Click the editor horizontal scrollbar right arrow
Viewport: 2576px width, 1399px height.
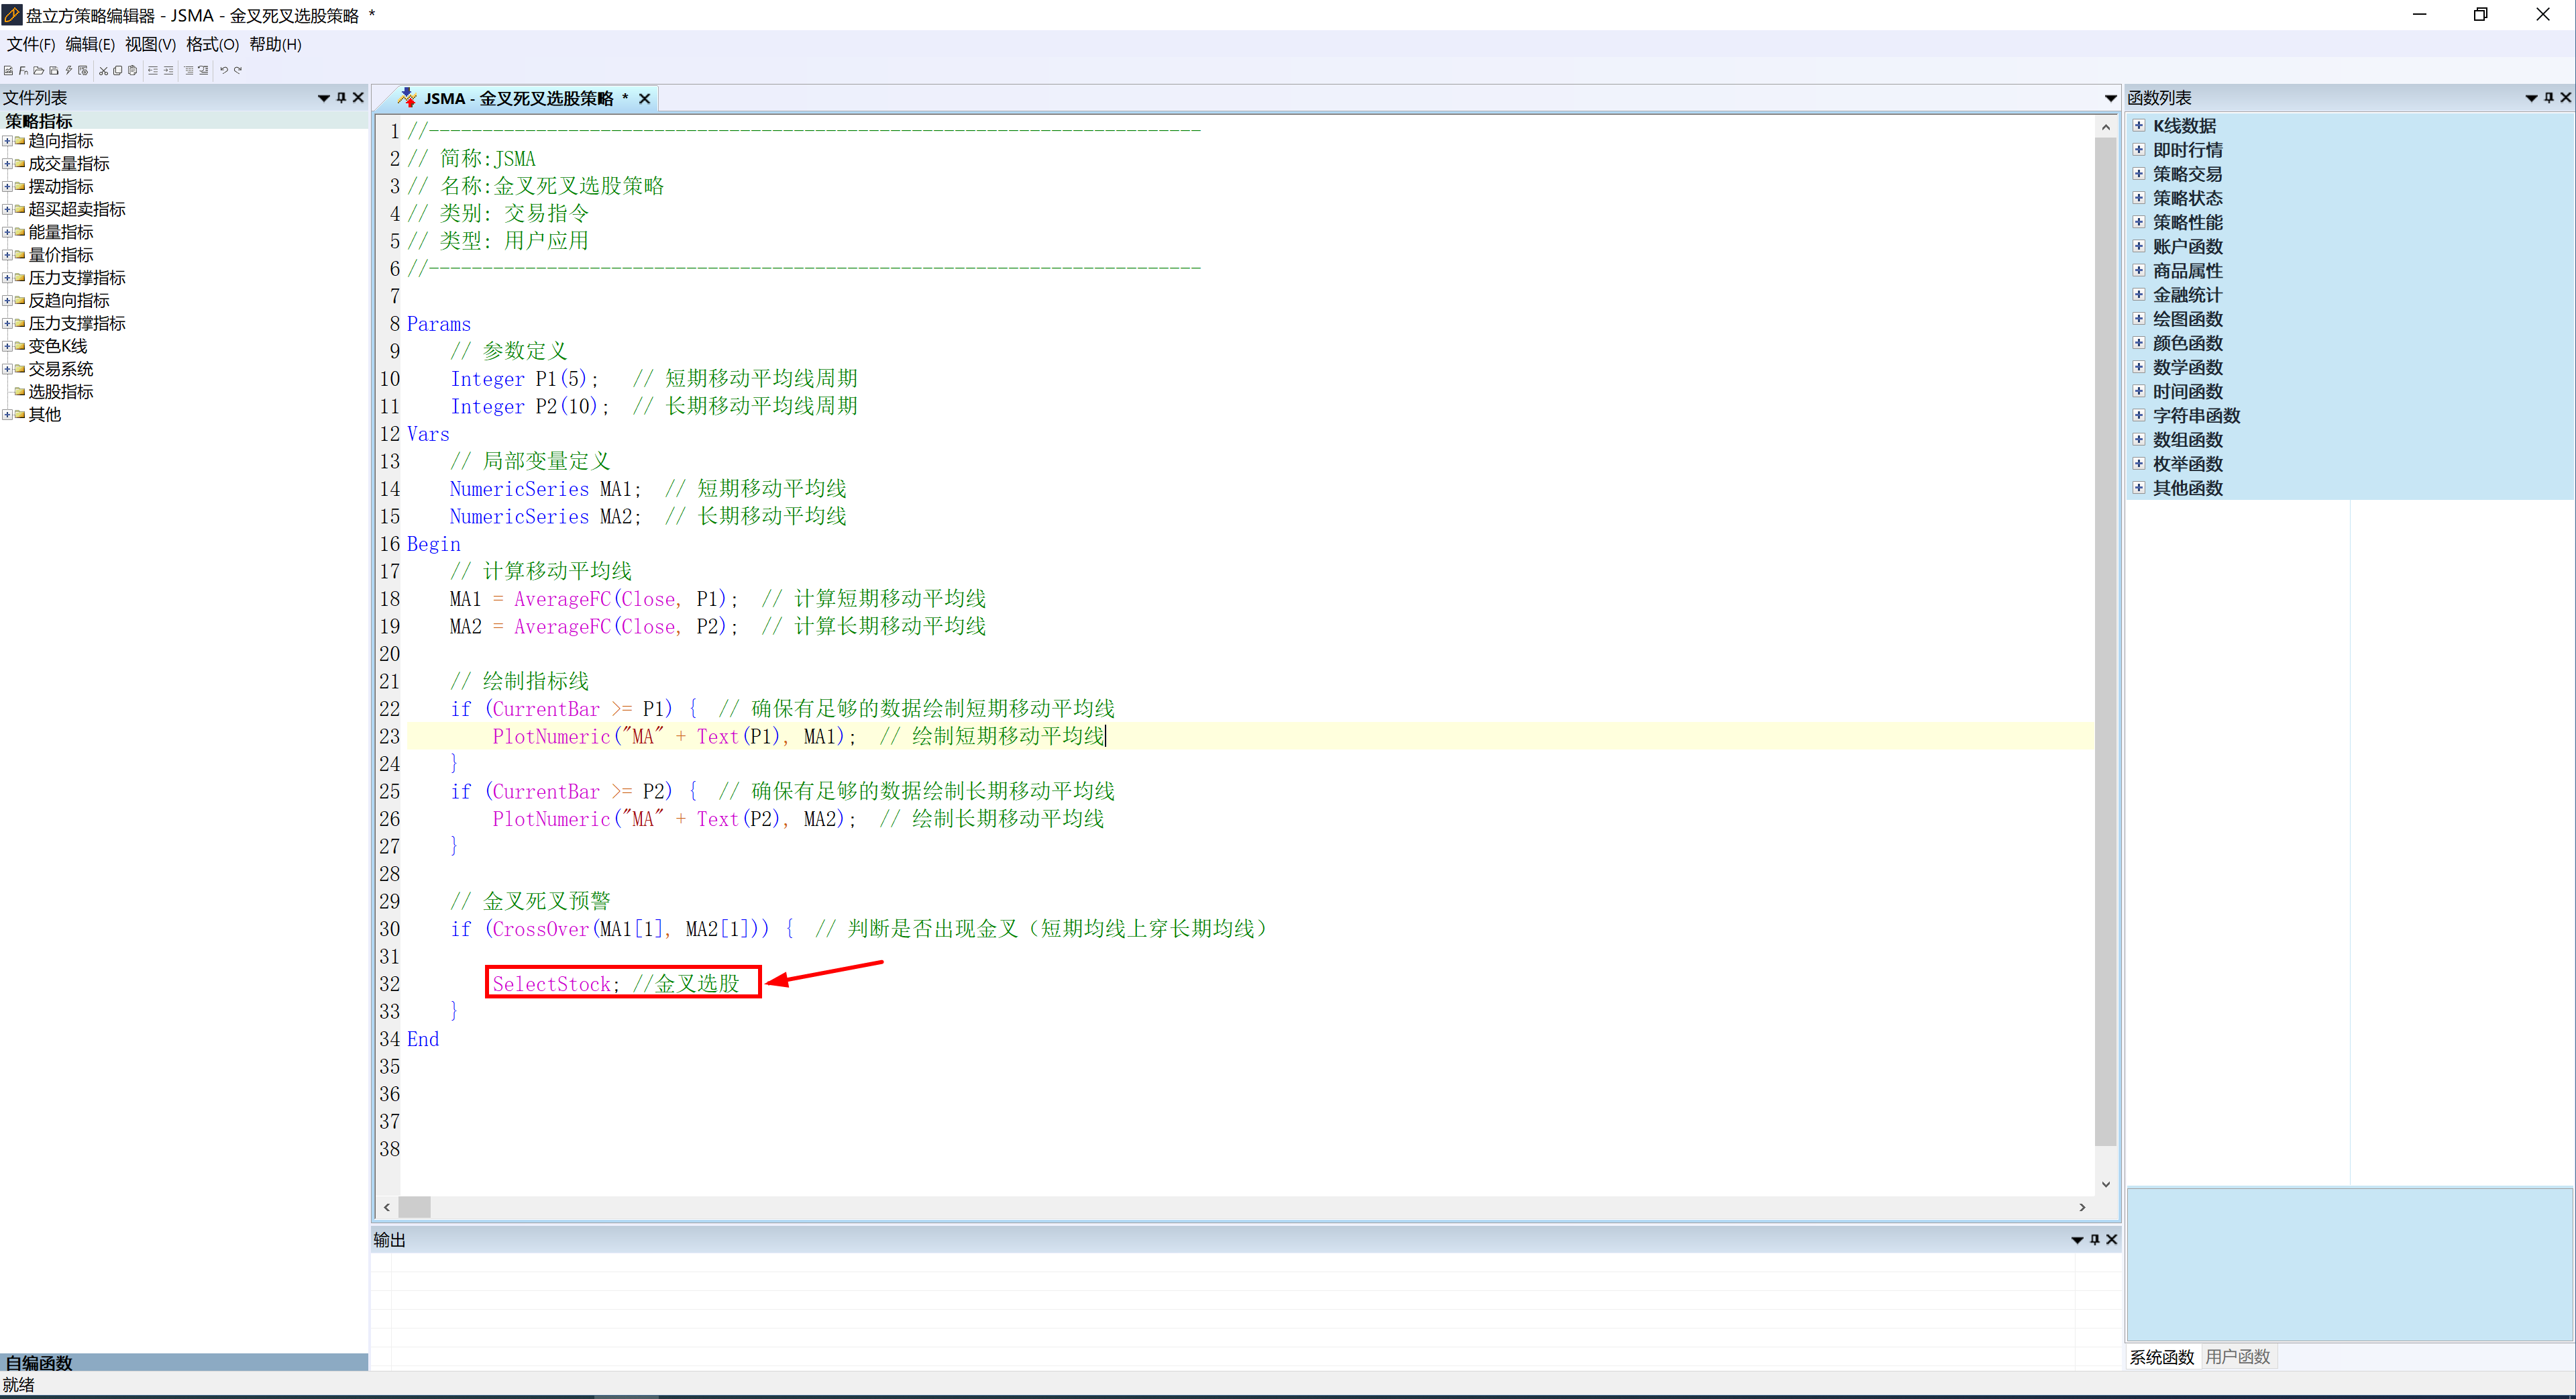2083,1207
